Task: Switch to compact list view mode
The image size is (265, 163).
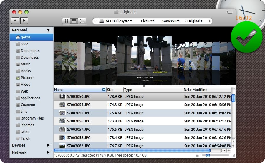Action: [82, 21]
